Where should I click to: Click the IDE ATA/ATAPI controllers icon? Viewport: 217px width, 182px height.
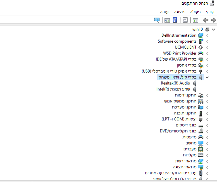coord(201,59)
